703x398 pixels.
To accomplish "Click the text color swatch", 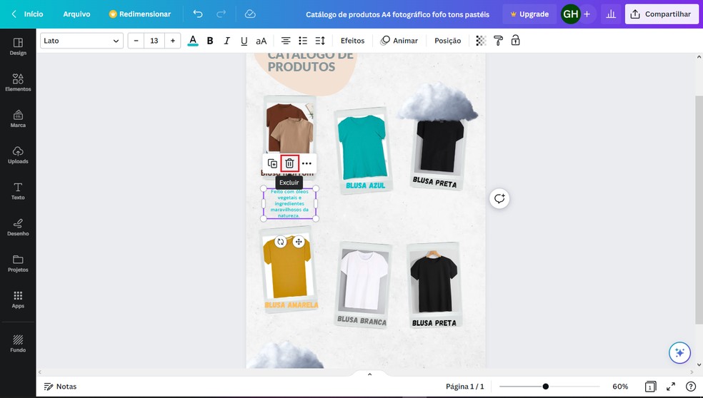I will [193, 41].
